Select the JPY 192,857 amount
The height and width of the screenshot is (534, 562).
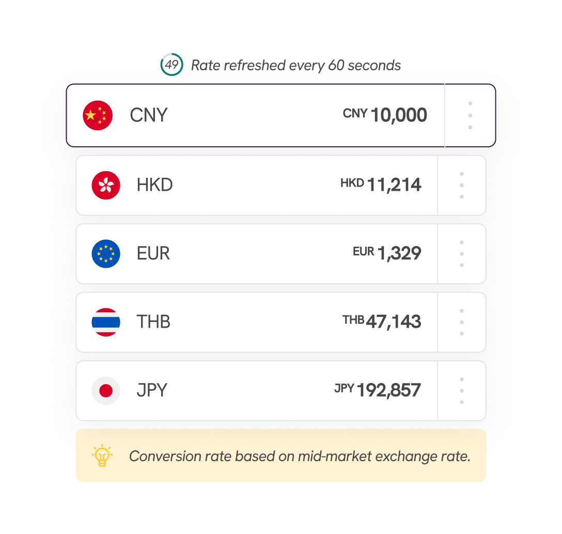coord(388,390)
